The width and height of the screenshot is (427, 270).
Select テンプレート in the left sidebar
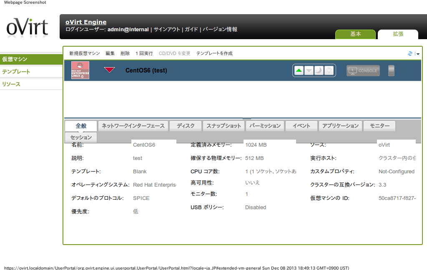16,72
